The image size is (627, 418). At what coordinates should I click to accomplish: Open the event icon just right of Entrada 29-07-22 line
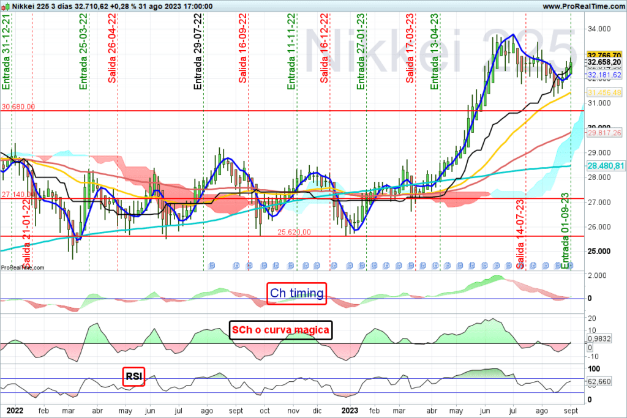[x=212, y=266]
